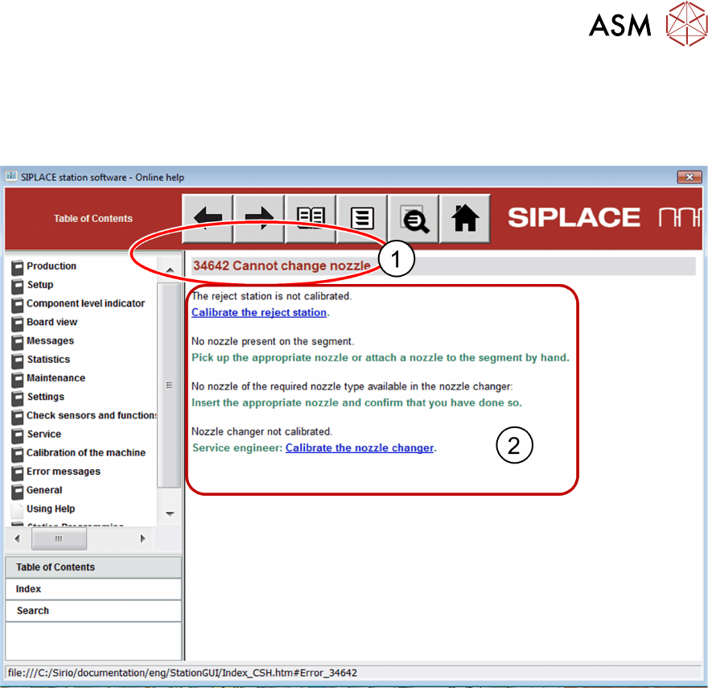Click the forward arrow toolbar button
The image size is (708, 688).
point(259,219)
